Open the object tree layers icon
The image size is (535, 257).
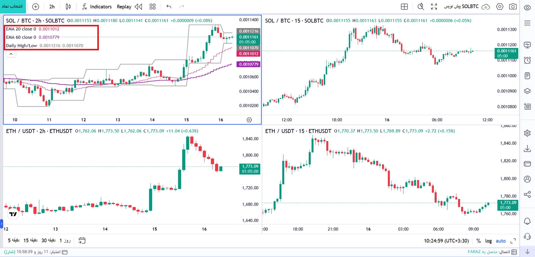[527, 91]
